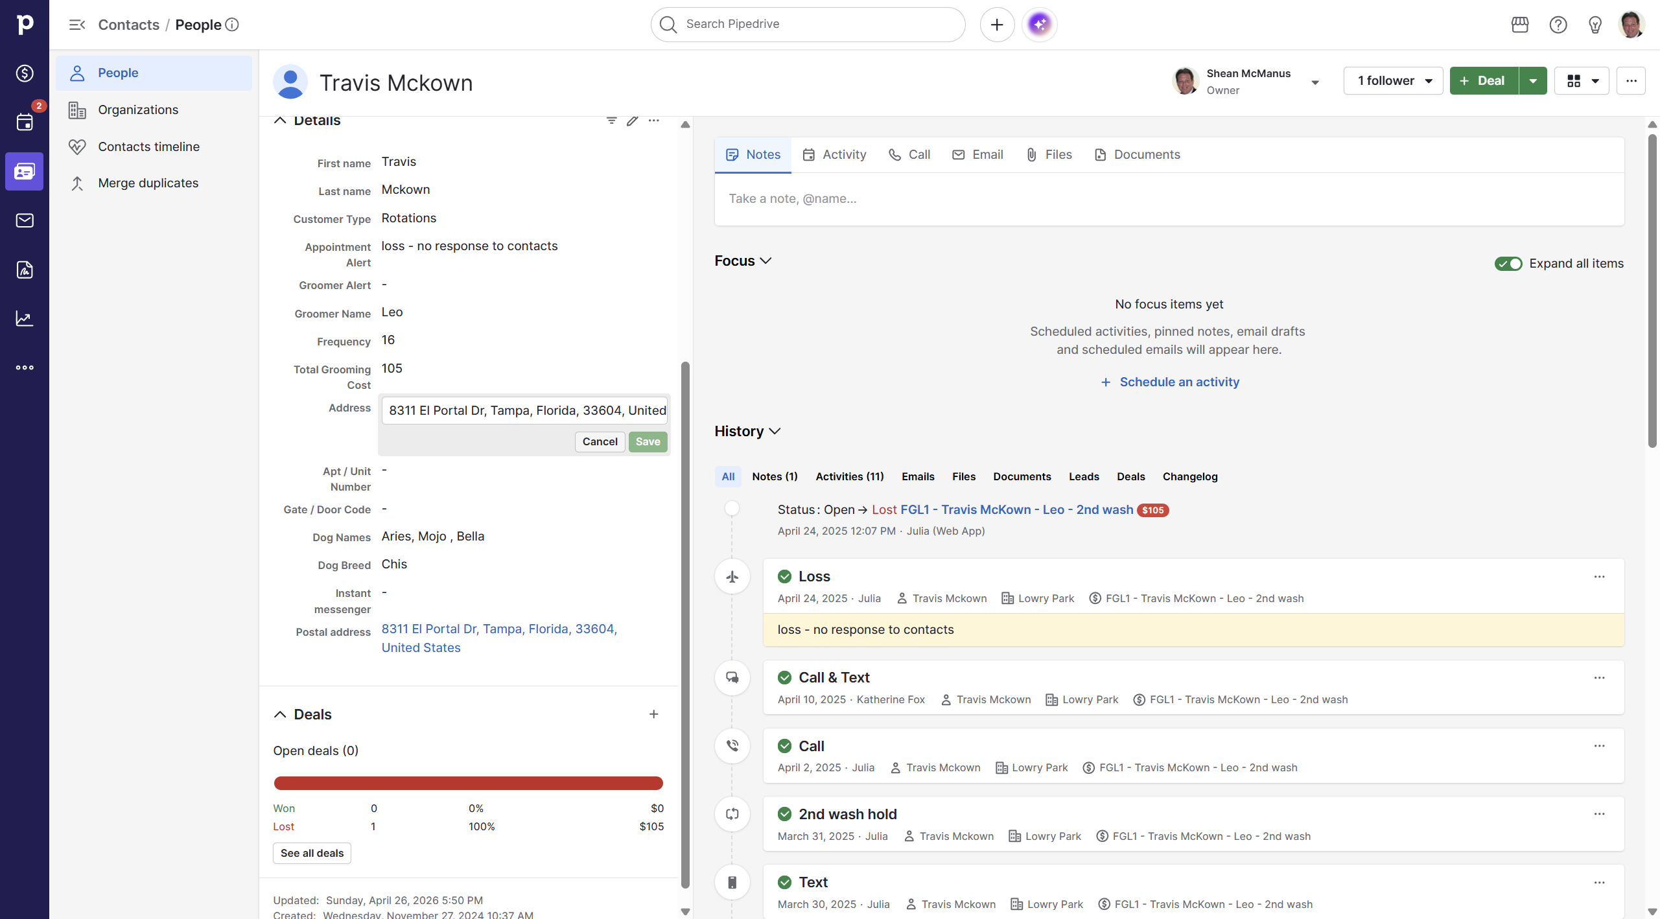Collapse the Deals section
This screenshot has height=919, width=1660.
pos(280,714)
